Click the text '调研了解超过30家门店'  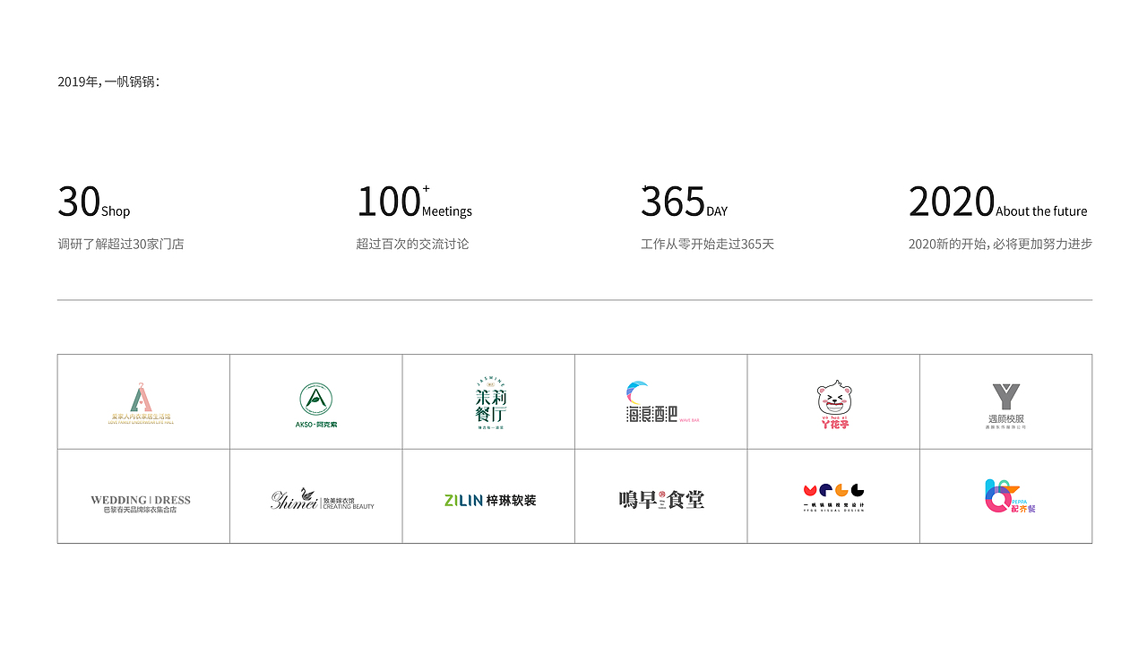121,244
